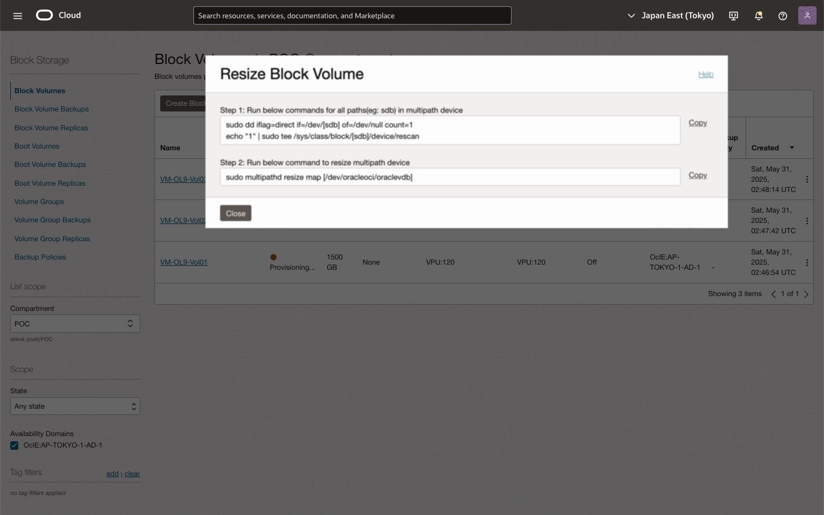This screenshot has width=824, height=515.
Task: Close the Resize Block Volume dialog
Action: coord(236,213)
